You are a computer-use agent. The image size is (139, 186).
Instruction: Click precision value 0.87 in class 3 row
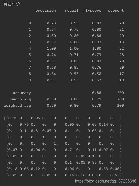(x=51, y=42)
